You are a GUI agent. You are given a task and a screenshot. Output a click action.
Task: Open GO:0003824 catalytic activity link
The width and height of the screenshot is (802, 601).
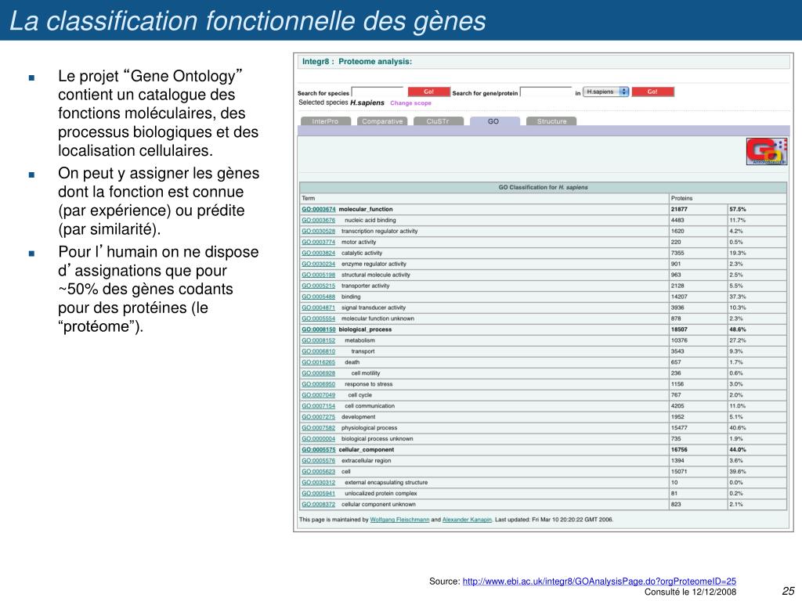tap(319, 254)
